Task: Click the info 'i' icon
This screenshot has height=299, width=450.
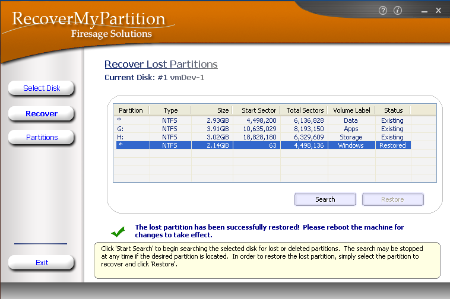Action: [398, 11]
